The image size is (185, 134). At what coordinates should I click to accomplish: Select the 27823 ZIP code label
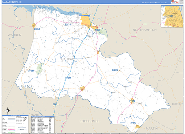[68, 78]
